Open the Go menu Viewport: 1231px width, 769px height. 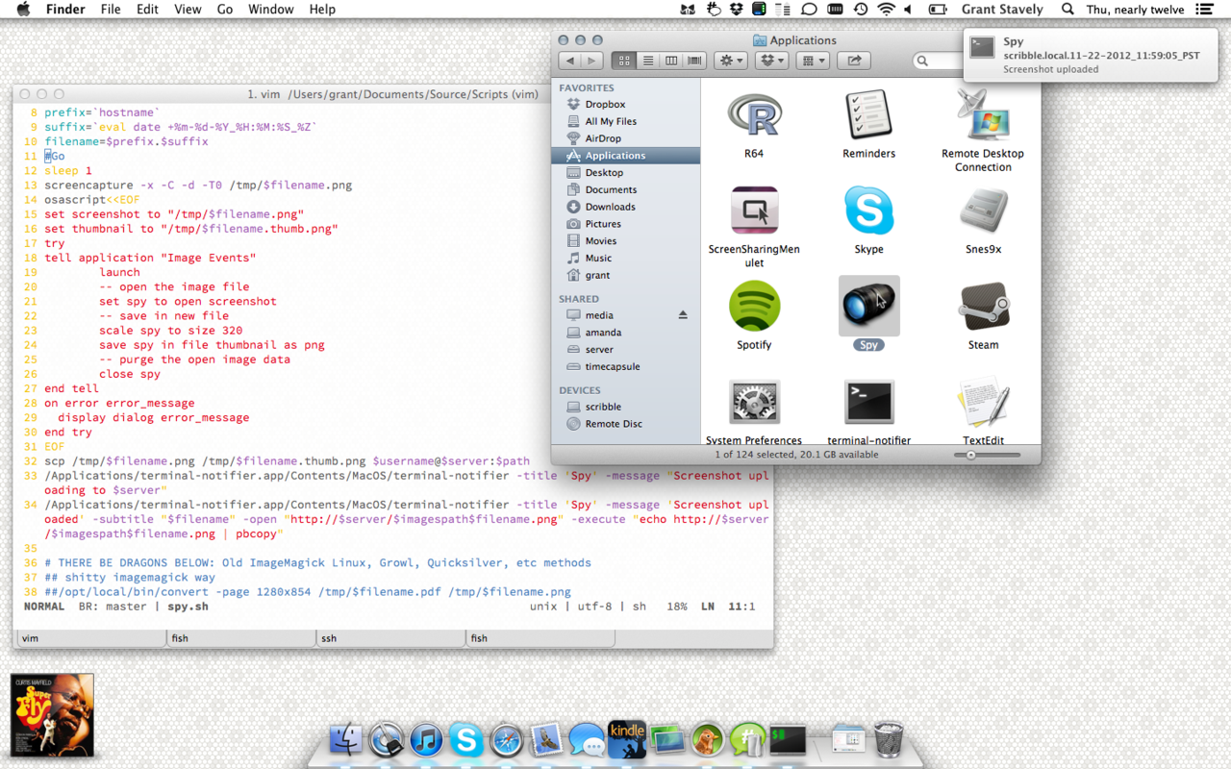225,10
